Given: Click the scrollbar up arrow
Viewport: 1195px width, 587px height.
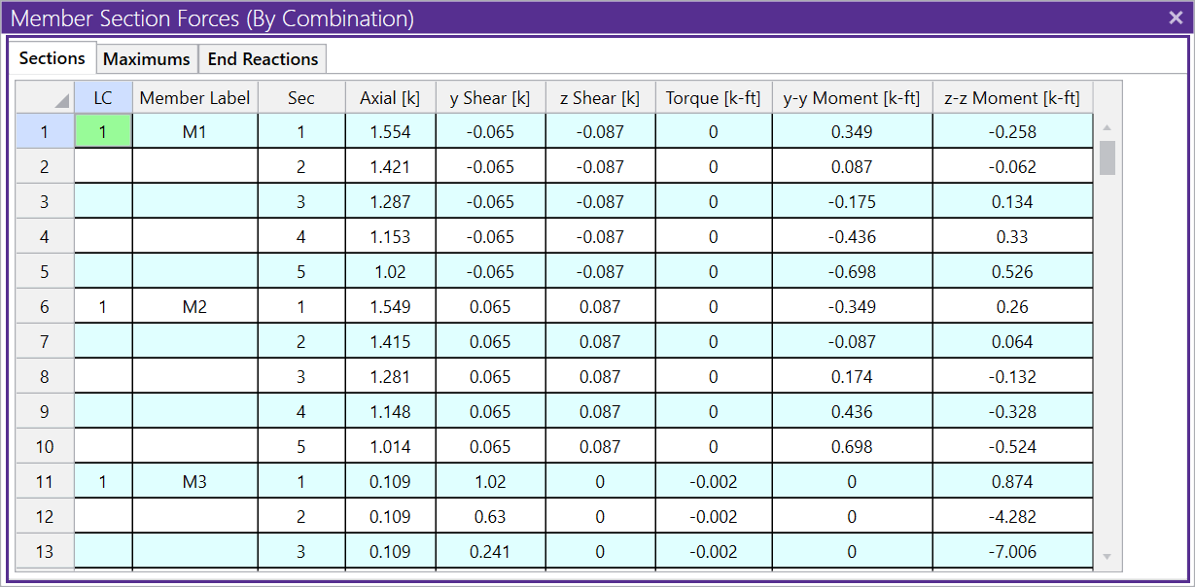Looking at the screenshot, I should tap(1107, 127).
